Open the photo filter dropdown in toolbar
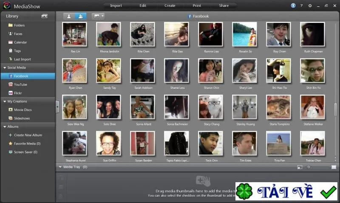The image size is (340, 203). tap(98, 16)
